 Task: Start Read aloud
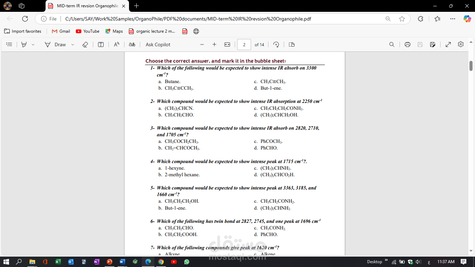point(116,44)
